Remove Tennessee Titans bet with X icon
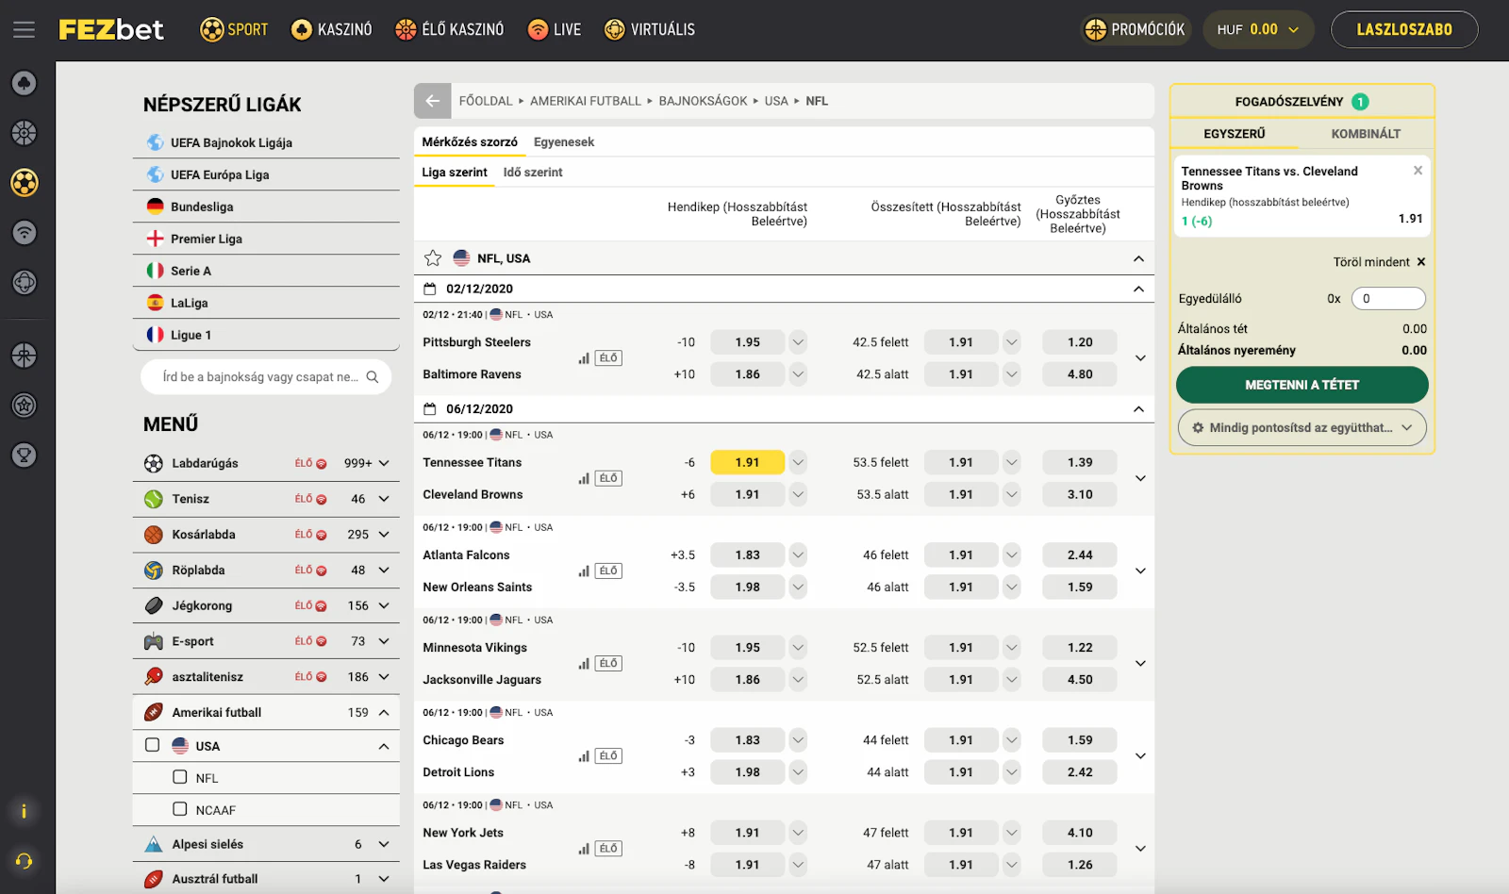 1418,171
